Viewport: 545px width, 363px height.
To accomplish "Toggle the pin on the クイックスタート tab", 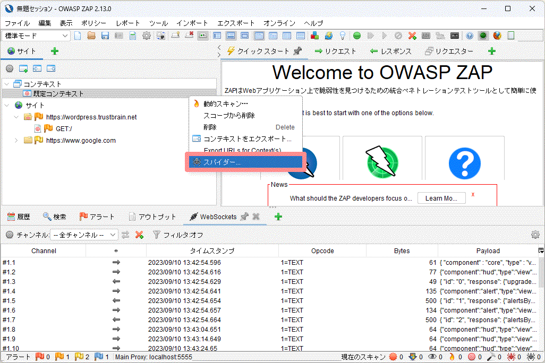I will tap(297, 51).
